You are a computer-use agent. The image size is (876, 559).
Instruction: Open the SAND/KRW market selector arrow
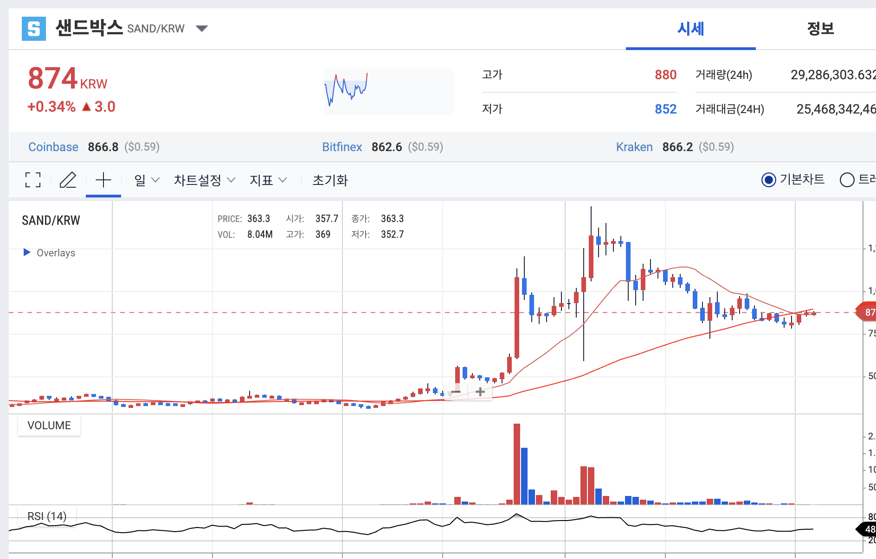click(202, 29)
